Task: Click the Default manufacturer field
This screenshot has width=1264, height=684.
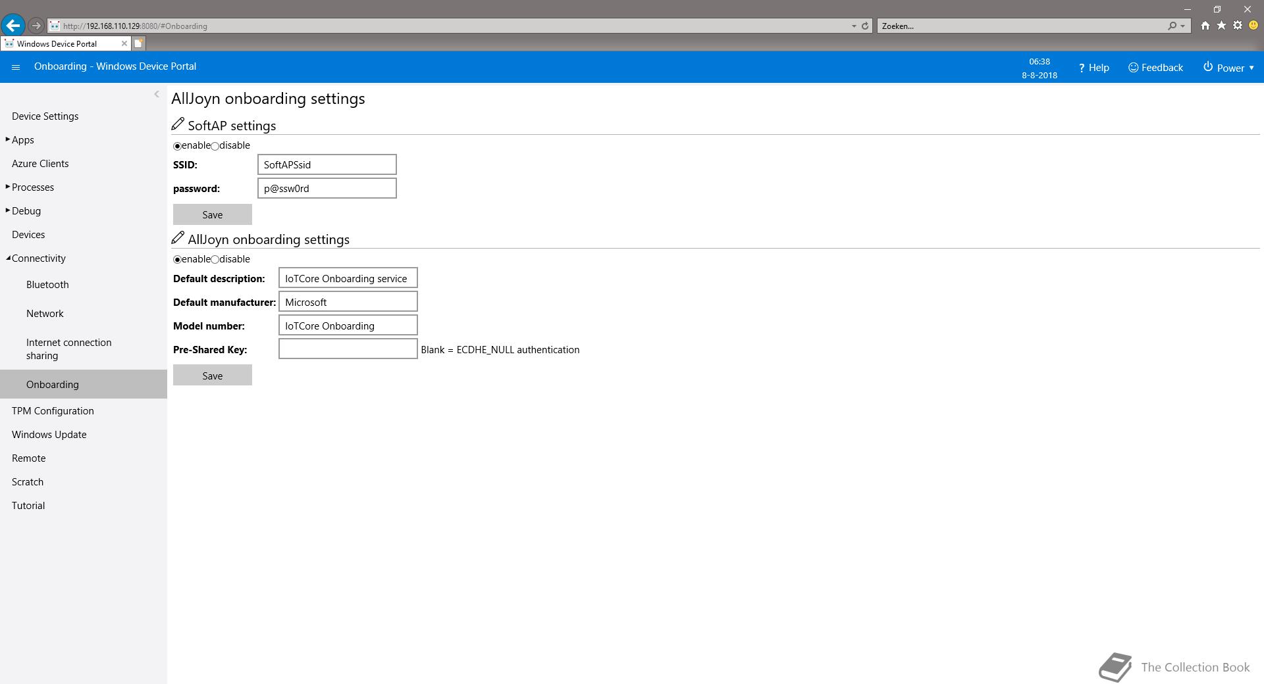Action: (x=348, y=302)
